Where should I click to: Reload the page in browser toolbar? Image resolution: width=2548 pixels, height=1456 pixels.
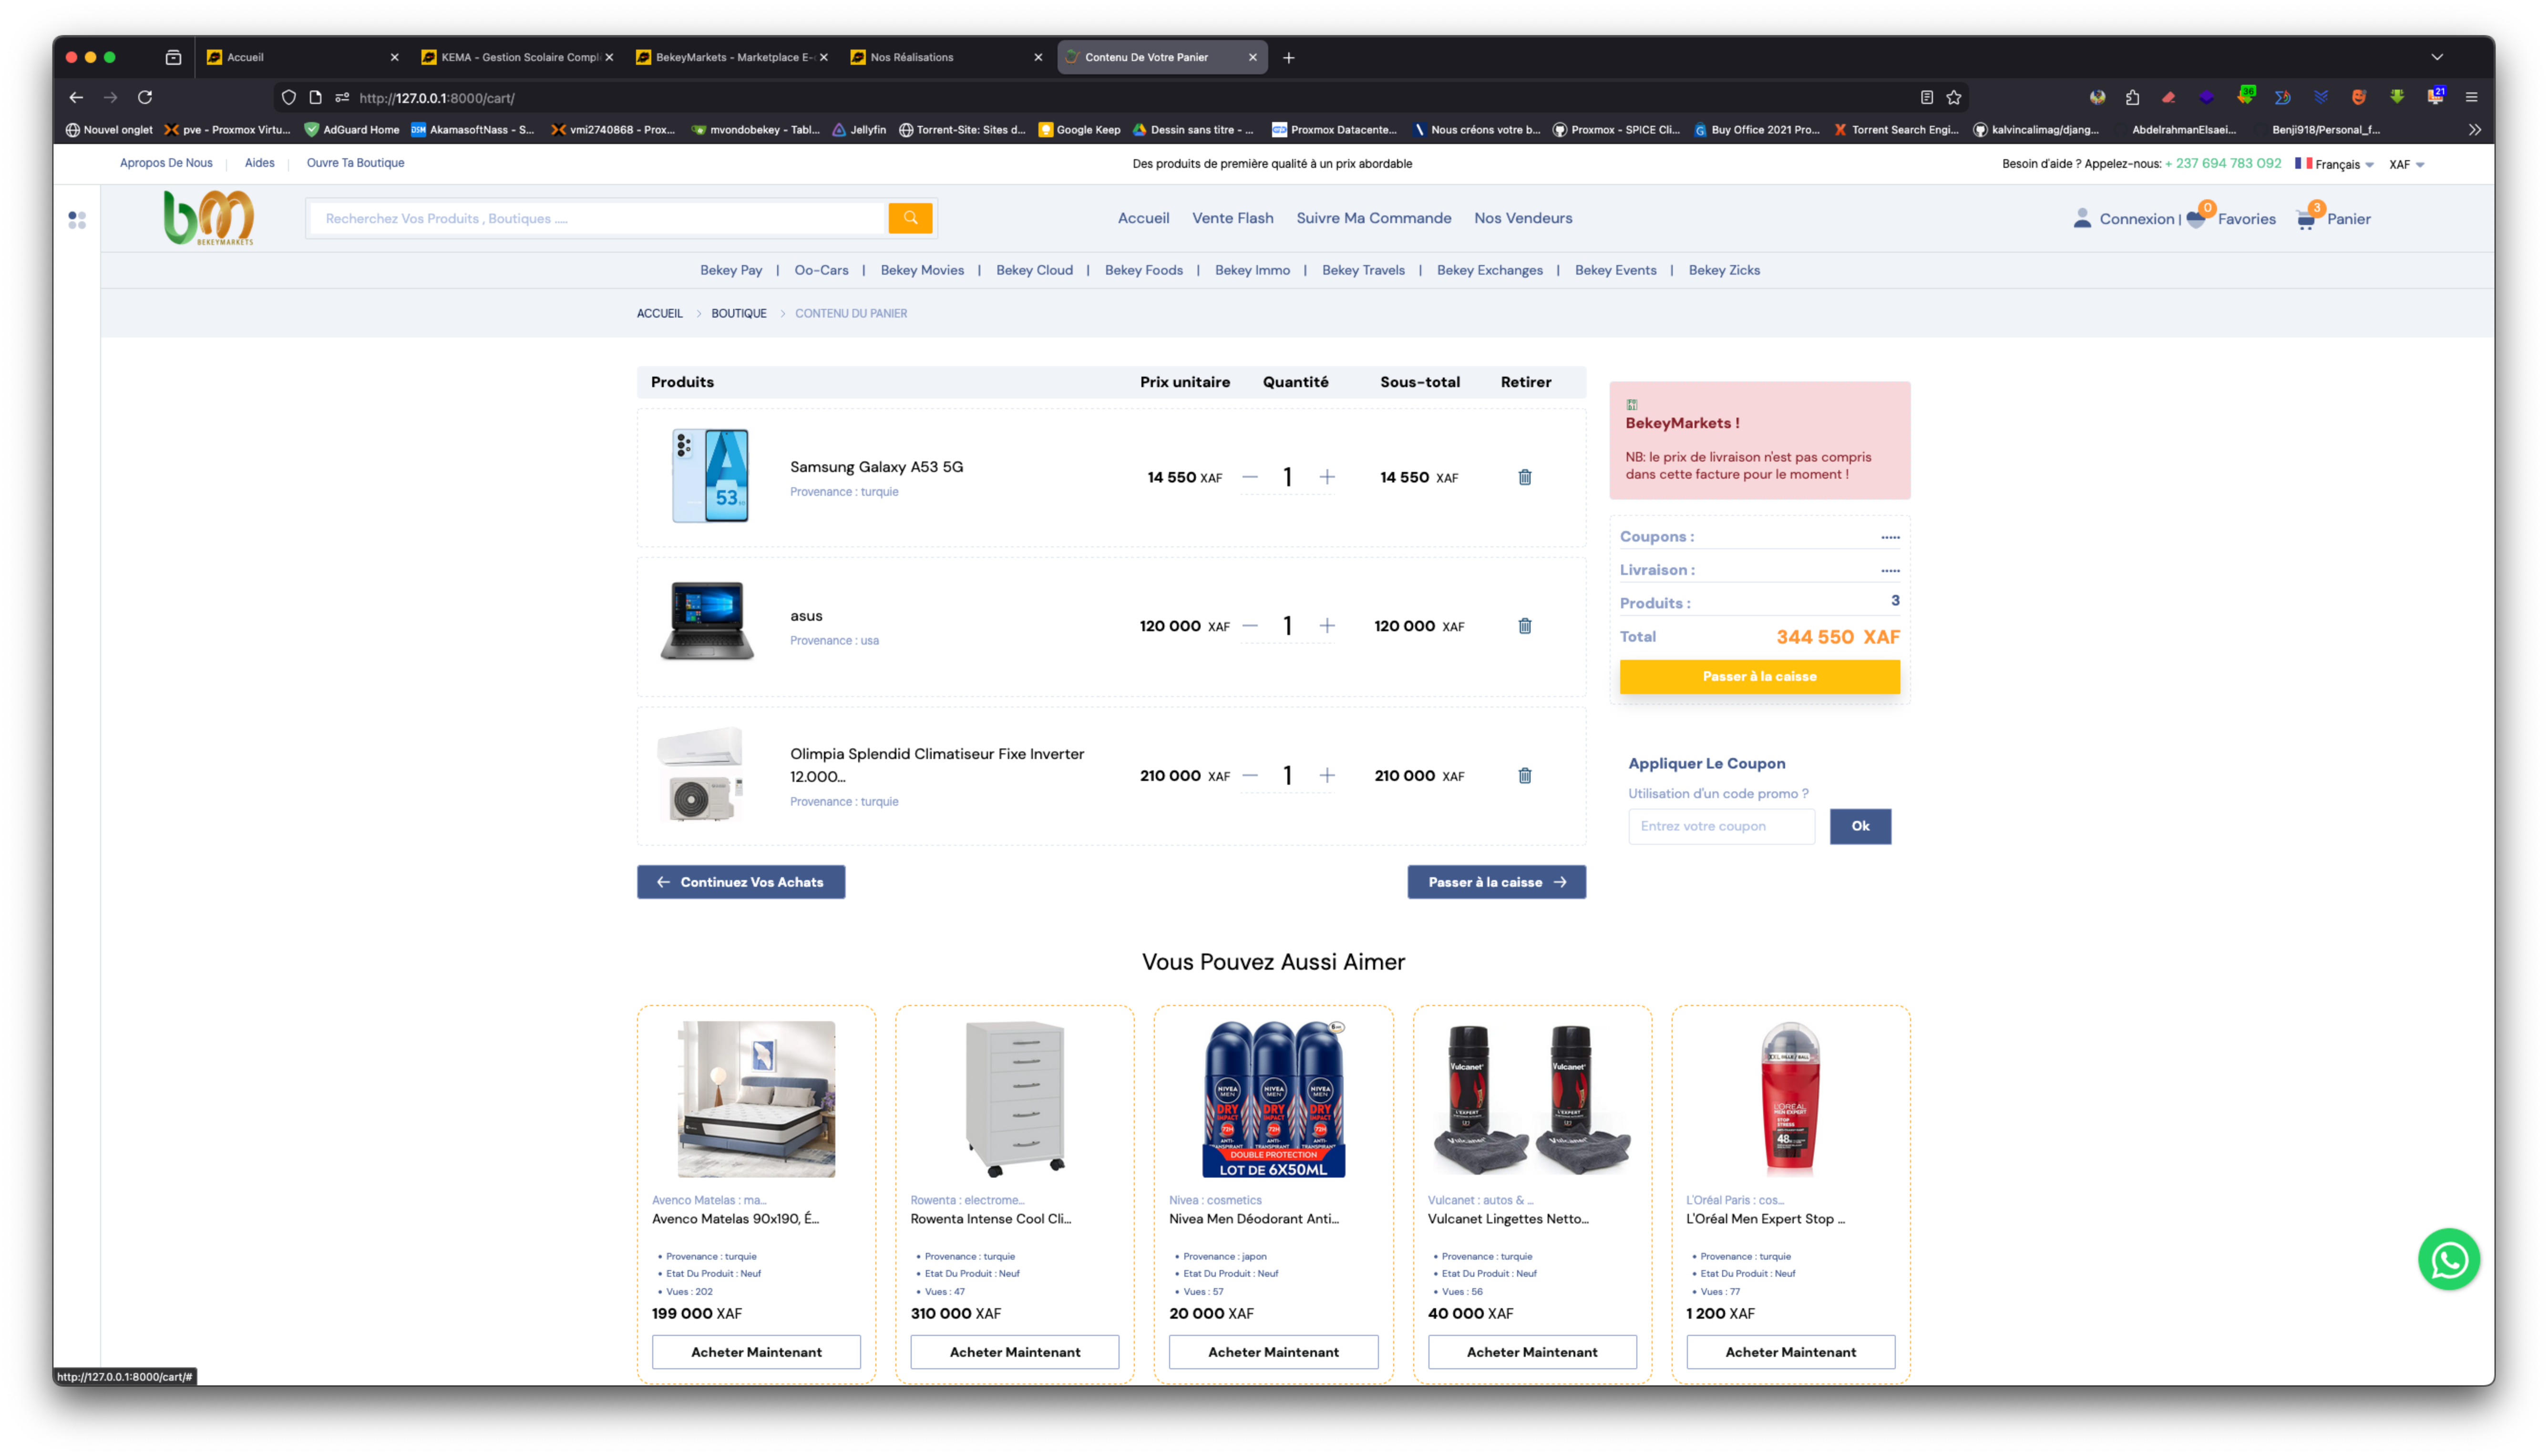tap(145, 97)
